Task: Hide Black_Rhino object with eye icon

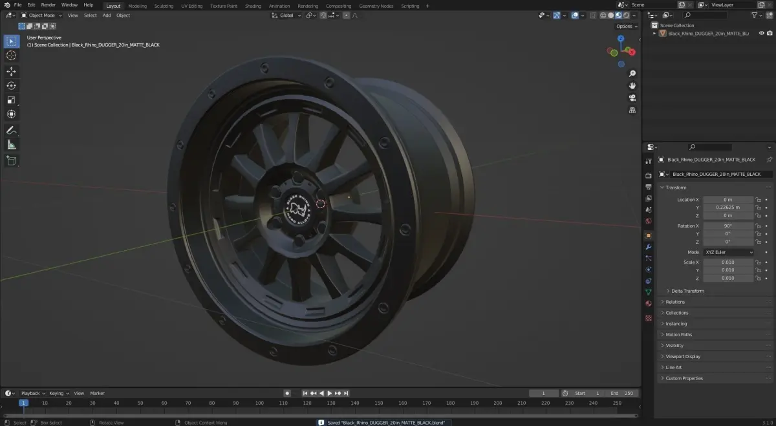Action: pyautogui.click(x=761, y=33)
